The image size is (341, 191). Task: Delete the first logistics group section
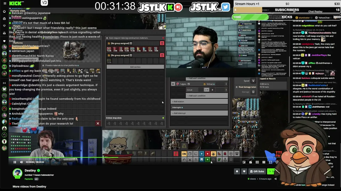click(x=162, y=44)
